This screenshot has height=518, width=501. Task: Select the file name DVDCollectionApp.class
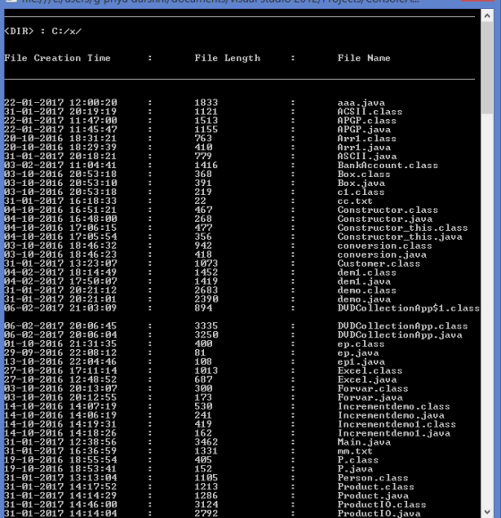[x=403, y=326]
